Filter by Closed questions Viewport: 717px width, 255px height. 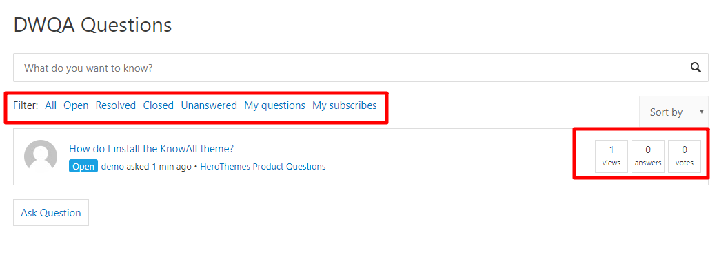[x=158, y=105]
